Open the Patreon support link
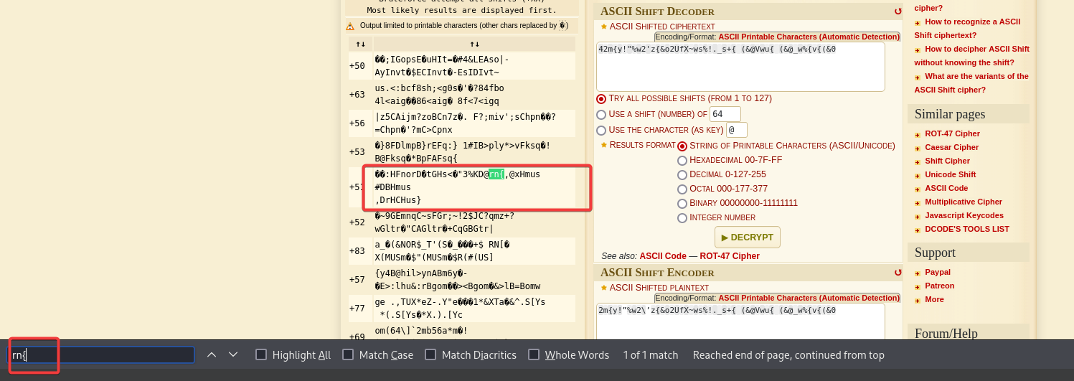 pos(939,286)
